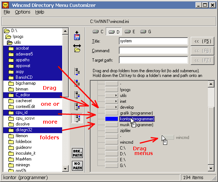Click the C:\WINNT\wincmd.ini path bar
Screen dimensions: 218x182
109,22
